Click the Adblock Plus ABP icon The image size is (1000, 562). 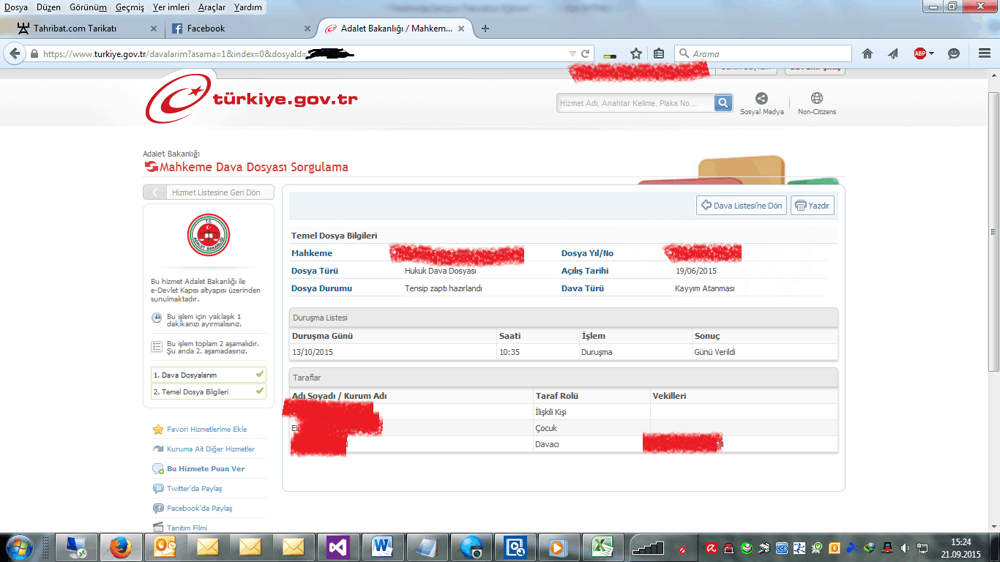[919, 53]
